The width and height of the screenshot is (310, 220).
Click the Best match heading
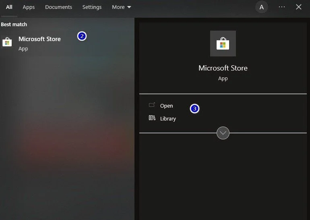tap(14, 24)
